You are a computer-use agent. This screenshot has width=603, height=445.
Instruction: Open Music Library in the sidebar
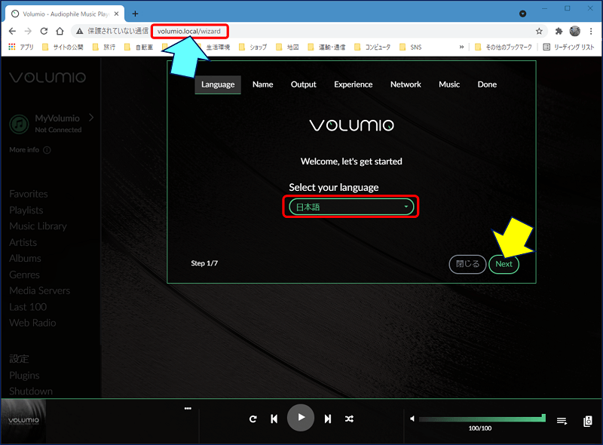pos(38,226)
